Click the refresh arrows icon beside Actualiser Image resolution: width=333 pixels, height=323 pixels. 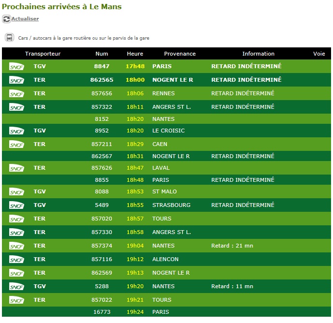[6, 19]
